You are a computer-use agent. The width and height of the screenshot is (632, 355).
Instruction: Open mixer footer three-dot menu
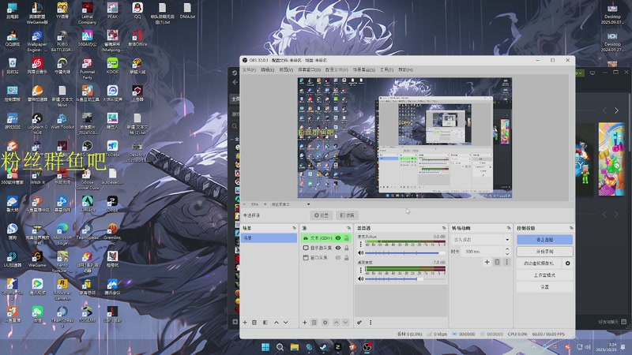tap(371, 323)
